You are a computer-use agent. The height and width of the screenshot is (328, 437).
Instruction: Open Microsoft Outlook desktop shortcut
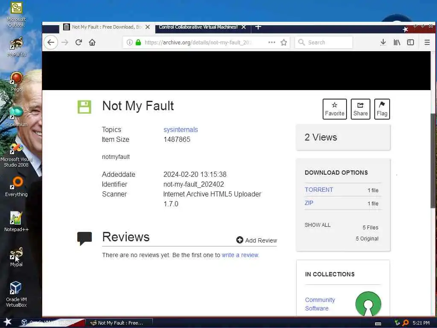[16, 15]
